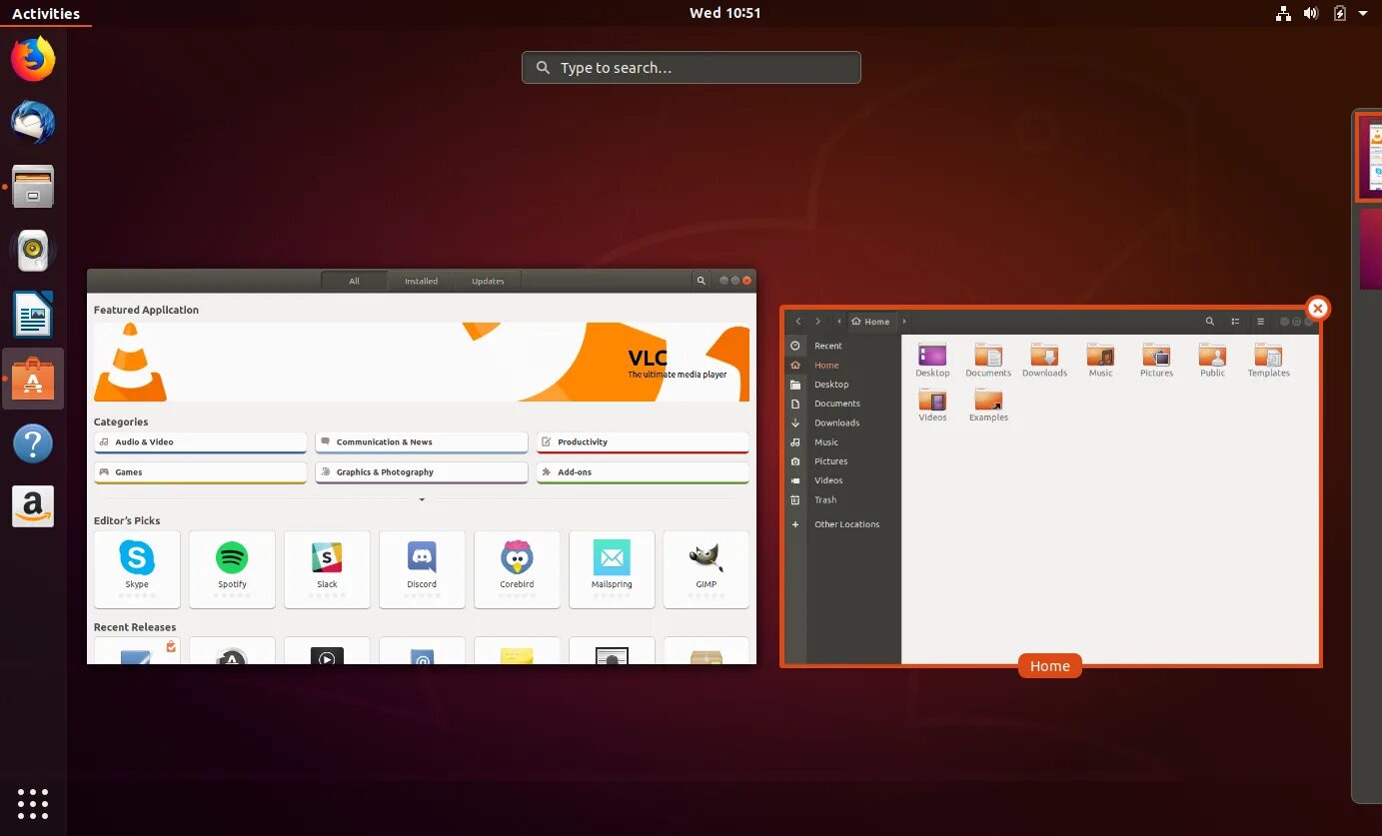Click the search icon in Files window
This screenshot has width=1382, height=836.
1210,322
